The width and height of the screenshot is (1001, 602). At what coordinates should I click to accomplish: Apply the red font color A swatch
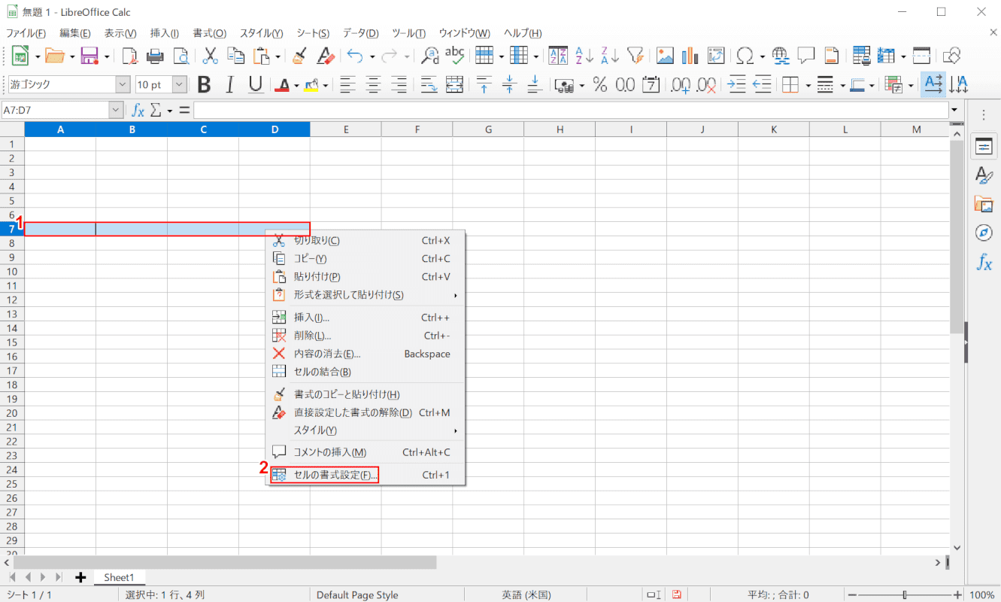(283, 85)
